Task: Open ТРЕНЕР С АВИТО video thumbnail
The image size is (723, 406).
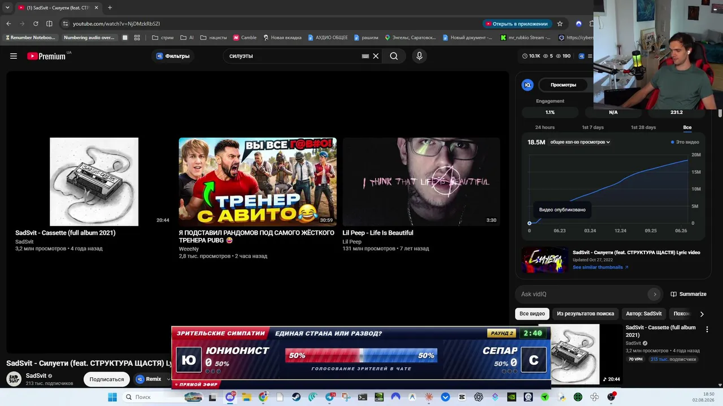Action: pyautogui.click(x=258, y=182)
